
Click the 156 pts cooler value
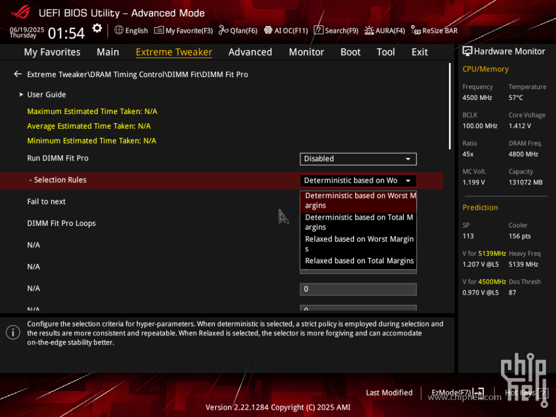point(520,236)
